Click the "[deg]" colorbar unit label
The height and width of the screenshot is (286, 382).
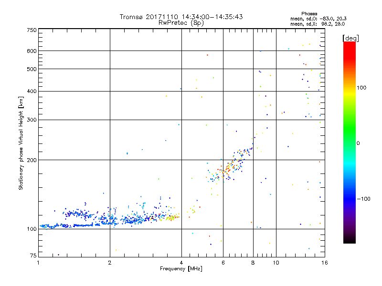(350, 39)
